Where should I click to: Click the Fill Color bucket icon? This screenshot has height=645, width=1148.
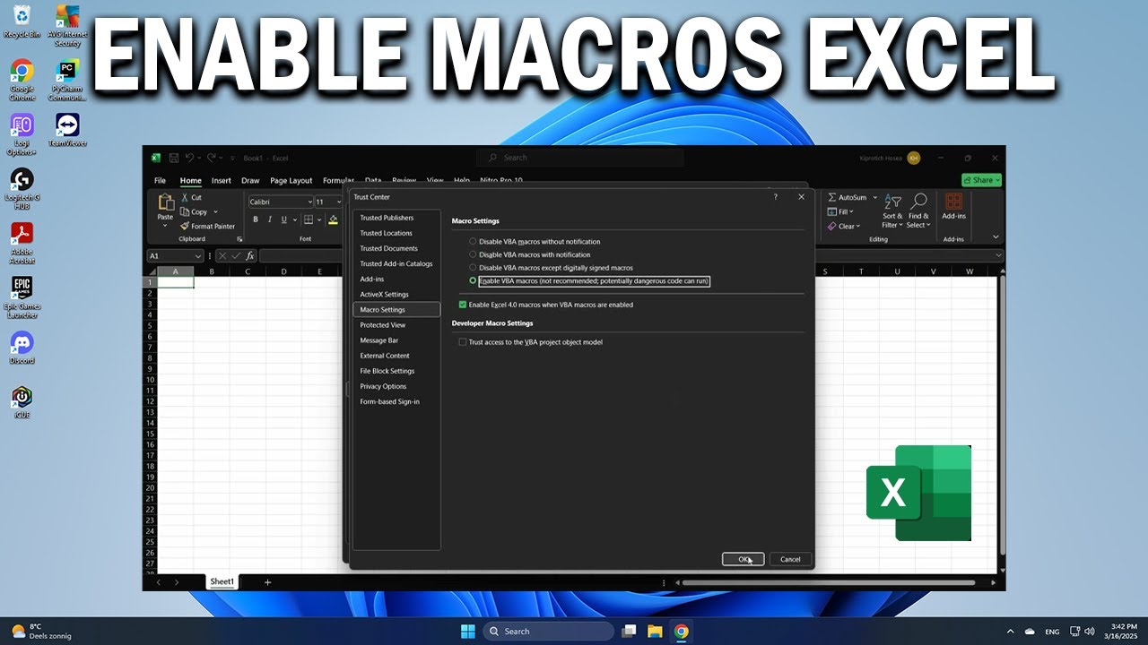pyautogui.click(x=333, y=219)
